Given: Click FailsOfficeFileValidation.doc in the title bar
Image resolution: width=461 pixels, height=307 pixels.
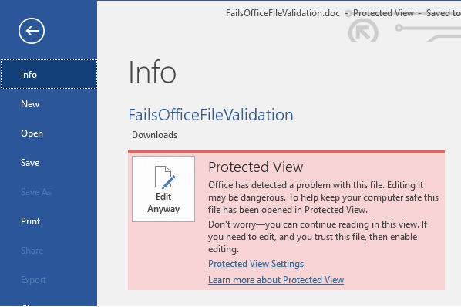Looking at the screenshot, I should click(x=283, y=13).
